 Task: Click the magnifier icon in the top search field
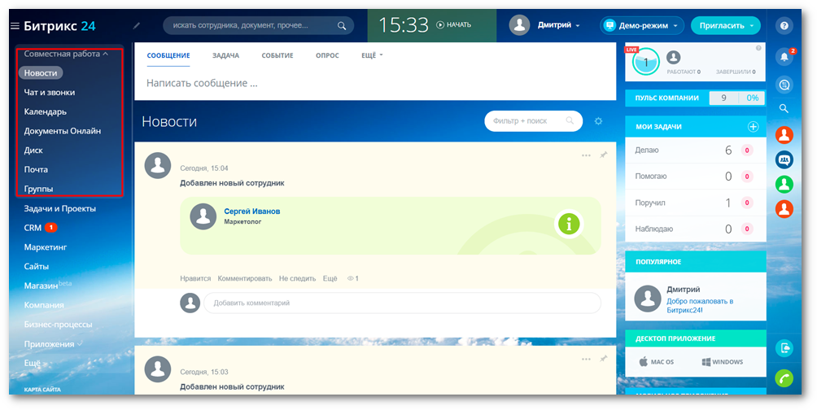341,25
